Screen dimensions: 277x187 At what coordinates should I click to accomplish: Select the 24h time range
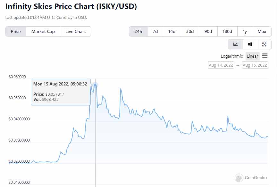pos(138,31)
